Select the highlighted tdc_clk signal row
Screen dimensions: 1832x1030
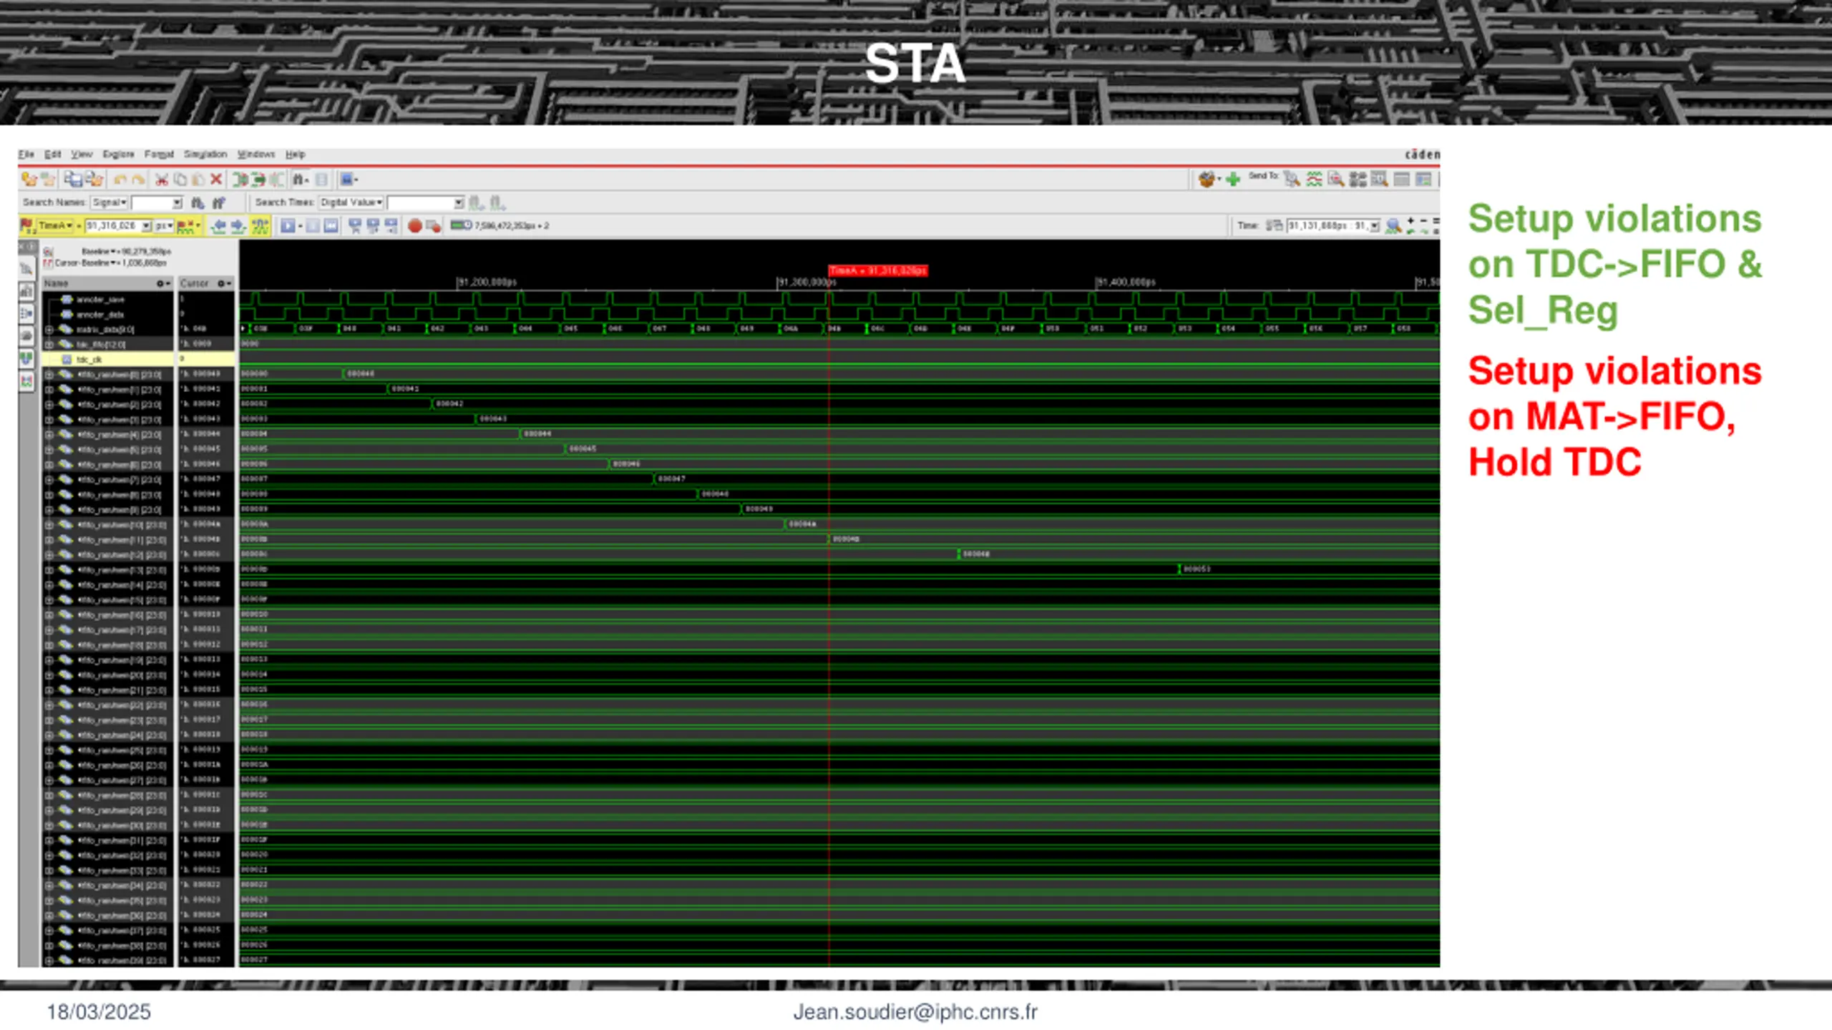(x=107, y=360)
